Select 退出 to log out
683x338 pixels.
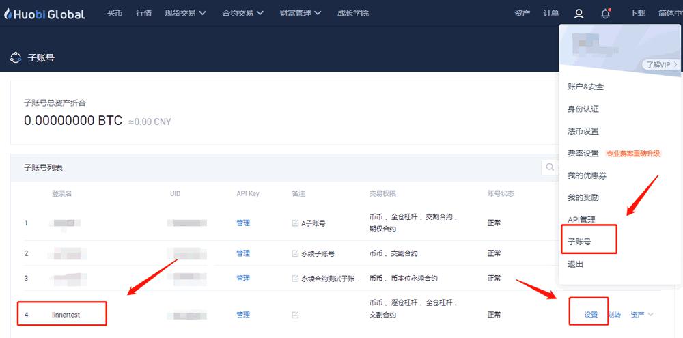[x=575, y=264]
